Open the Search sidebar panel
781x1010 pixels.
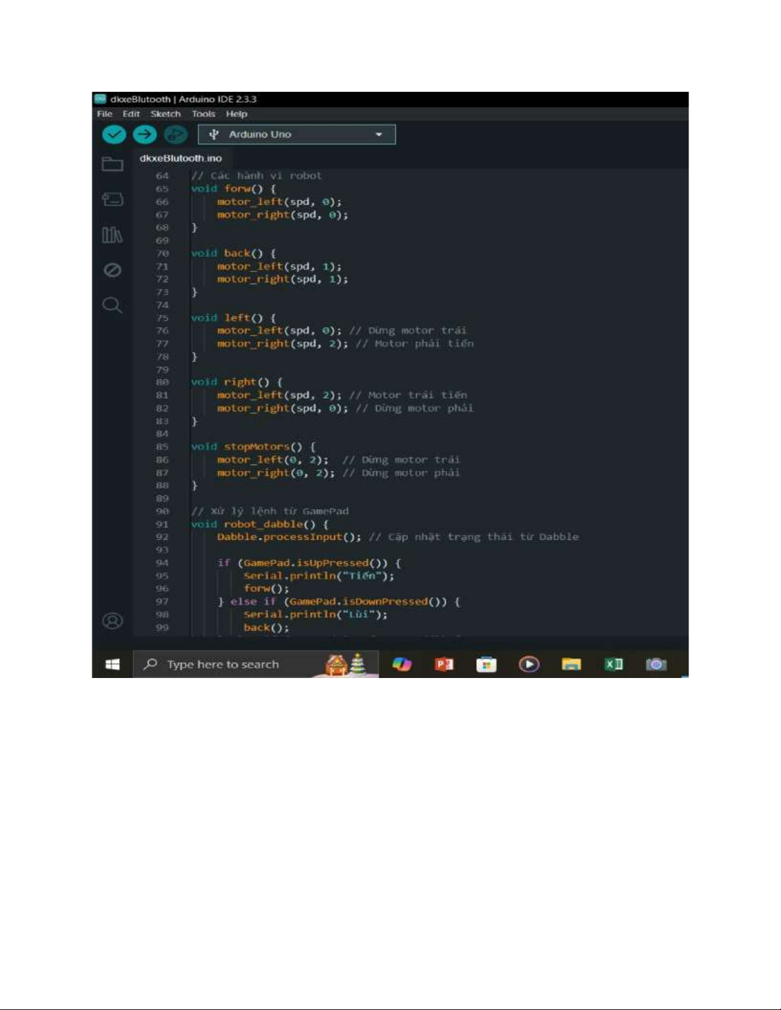point(112,305)
